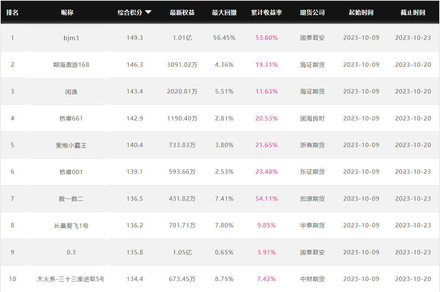Select the 143.4 score cell
The height and width of the screenshot is (292, 440).
pos(134,91)
